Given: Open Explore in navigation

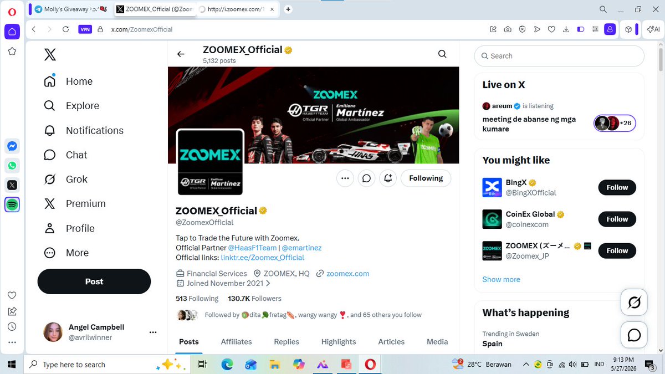Looking at the screenshot, I should pyautogui.click(x=71, y=106).
